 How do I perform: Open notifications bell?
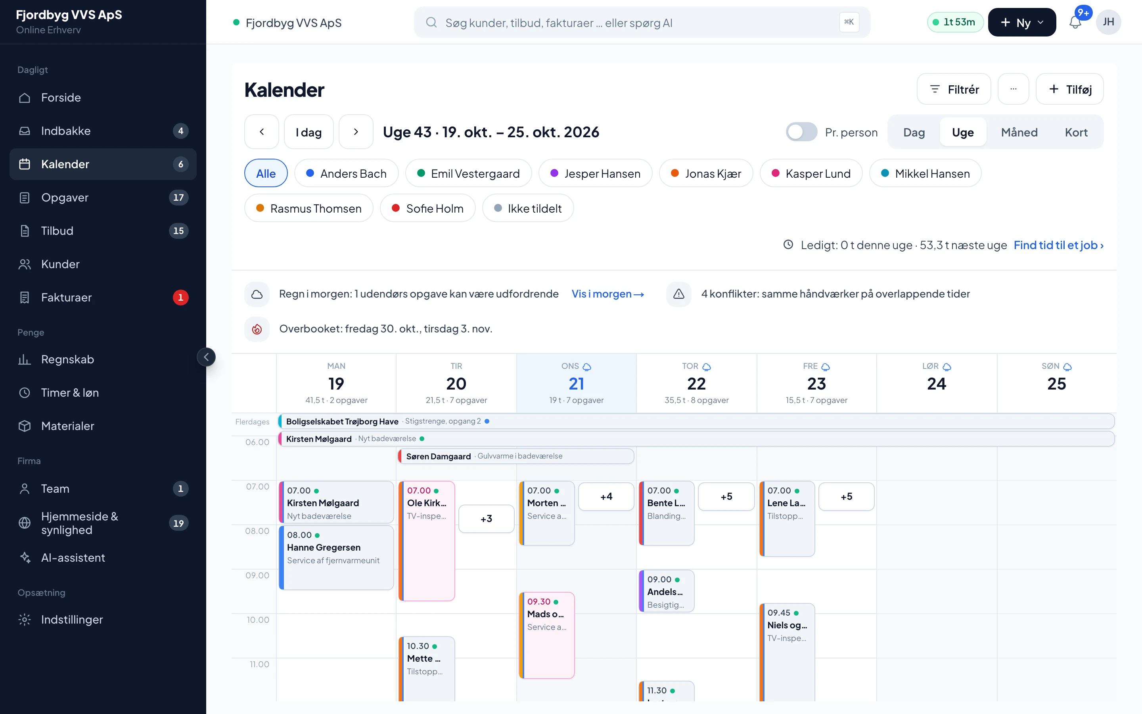coord(1075,22)
